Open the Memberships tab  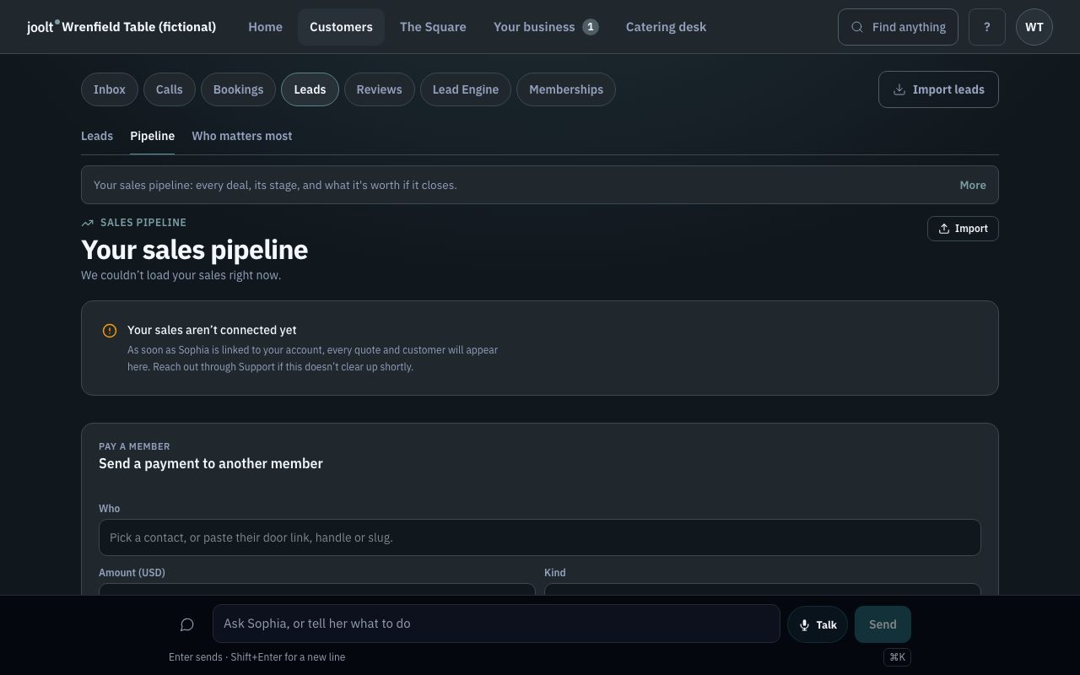point(566,89)
